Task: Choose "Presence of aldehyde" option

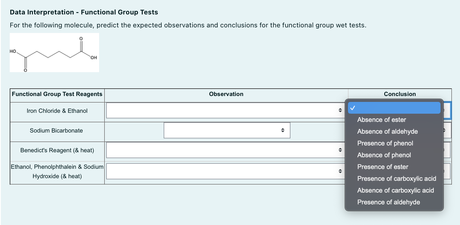Action: 388,202
